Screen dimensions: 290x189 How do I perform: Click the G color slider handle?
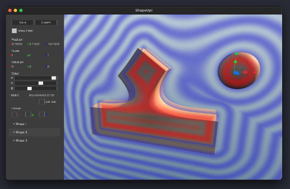coord(41,83)
